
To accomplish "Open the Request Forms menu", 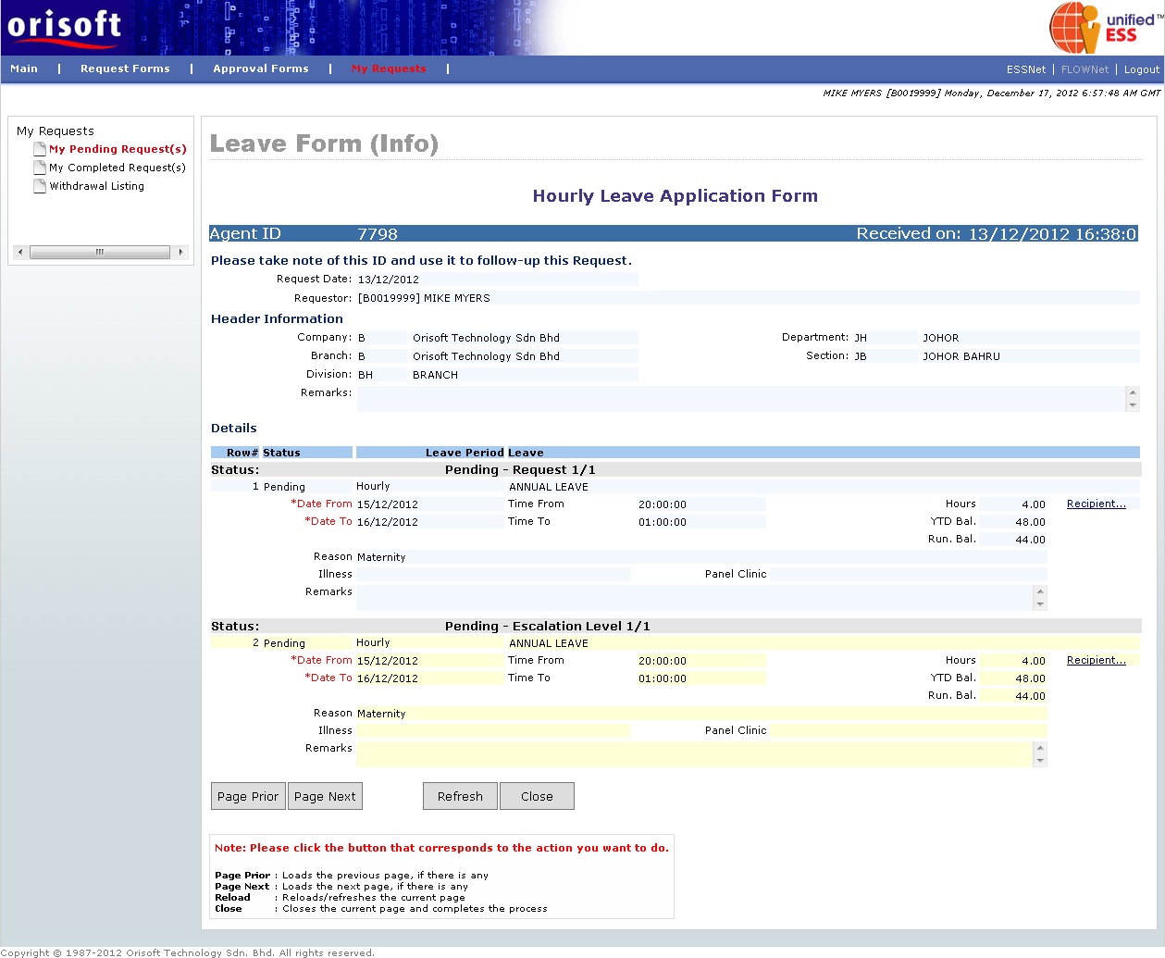I will 125,68.
